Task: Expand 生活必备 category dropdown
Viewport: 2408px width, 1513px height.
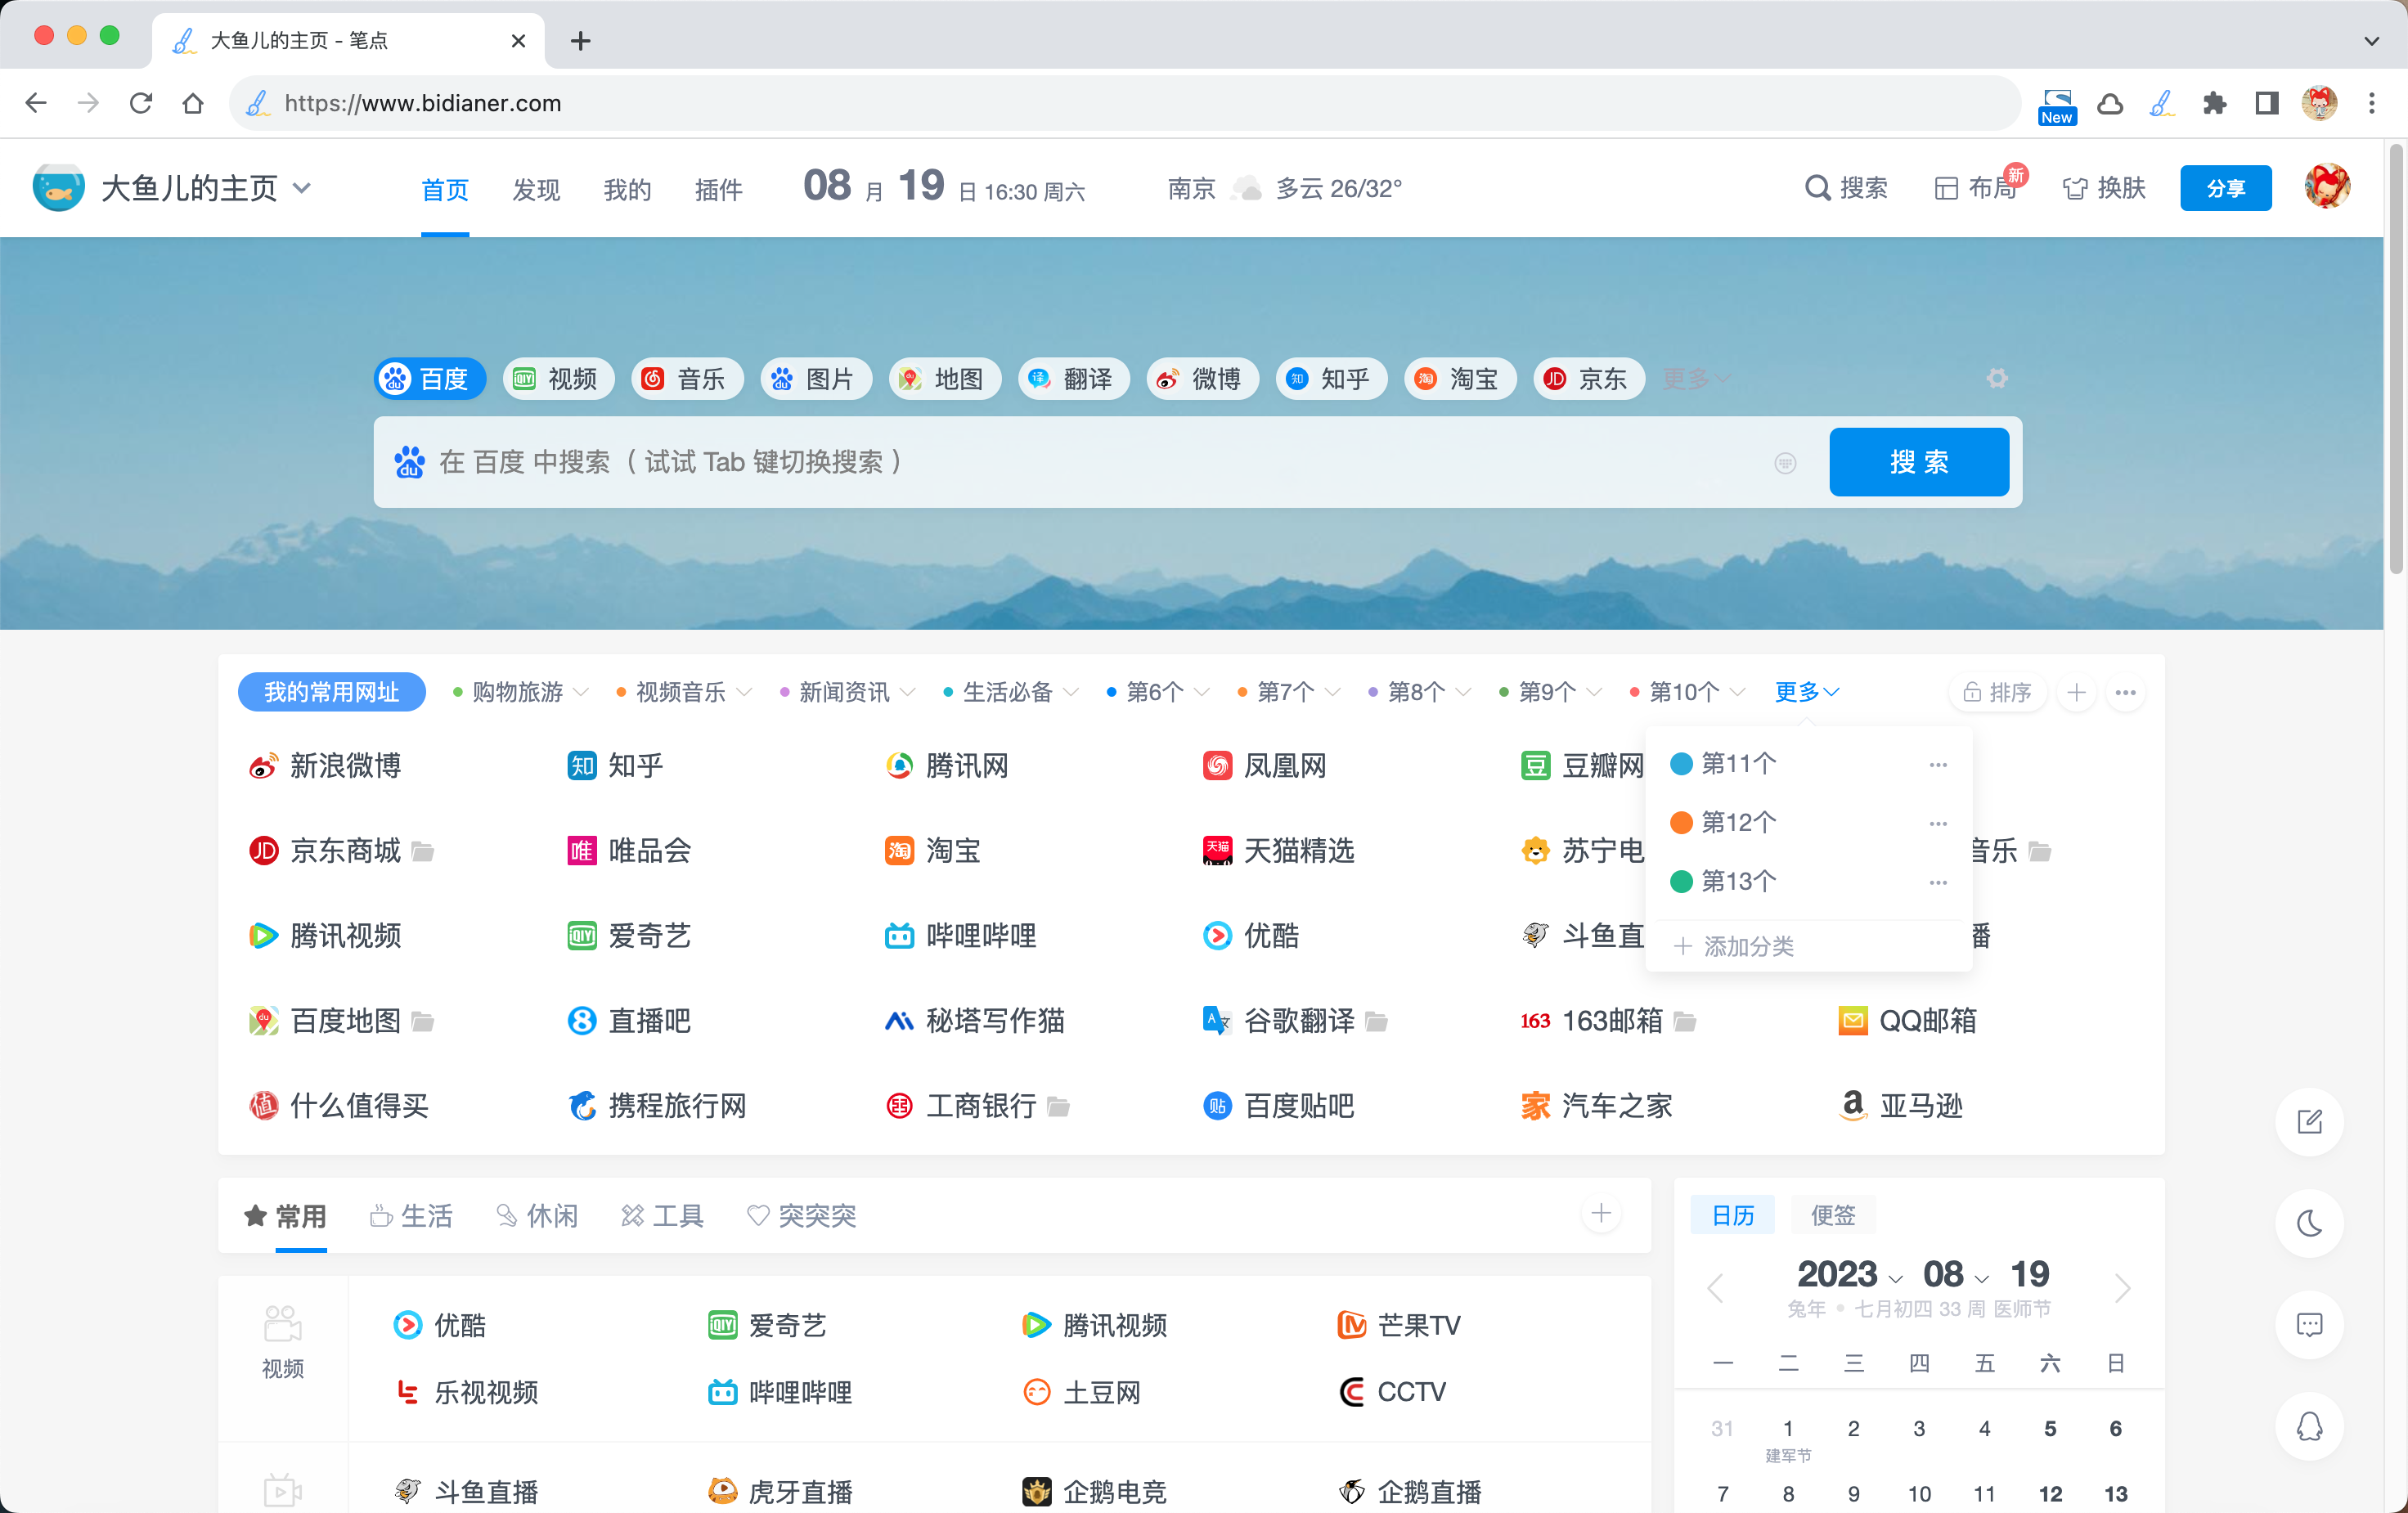Action: pyautogui.click(x=1071, y=692)
